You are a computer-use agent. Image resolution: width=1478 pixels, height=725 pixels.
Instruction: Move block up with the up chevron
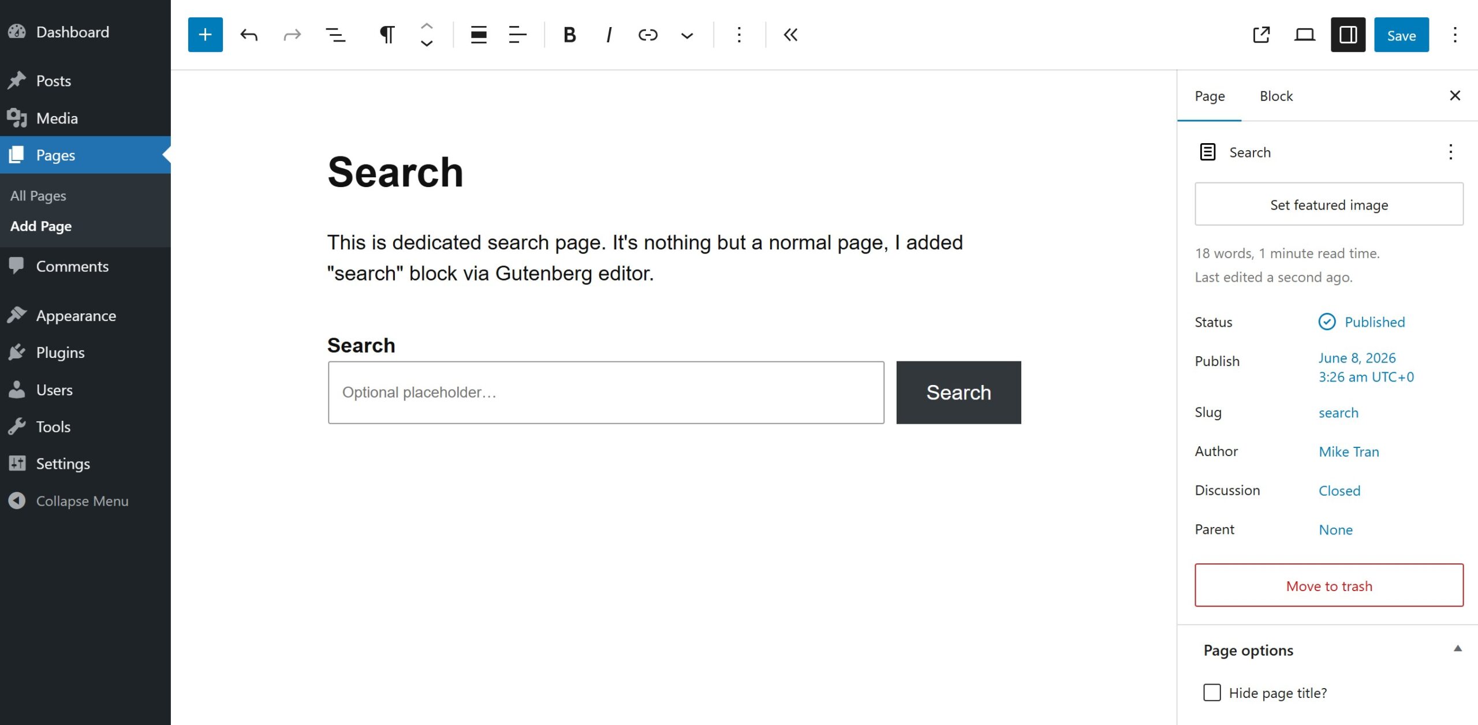(427, 26)
